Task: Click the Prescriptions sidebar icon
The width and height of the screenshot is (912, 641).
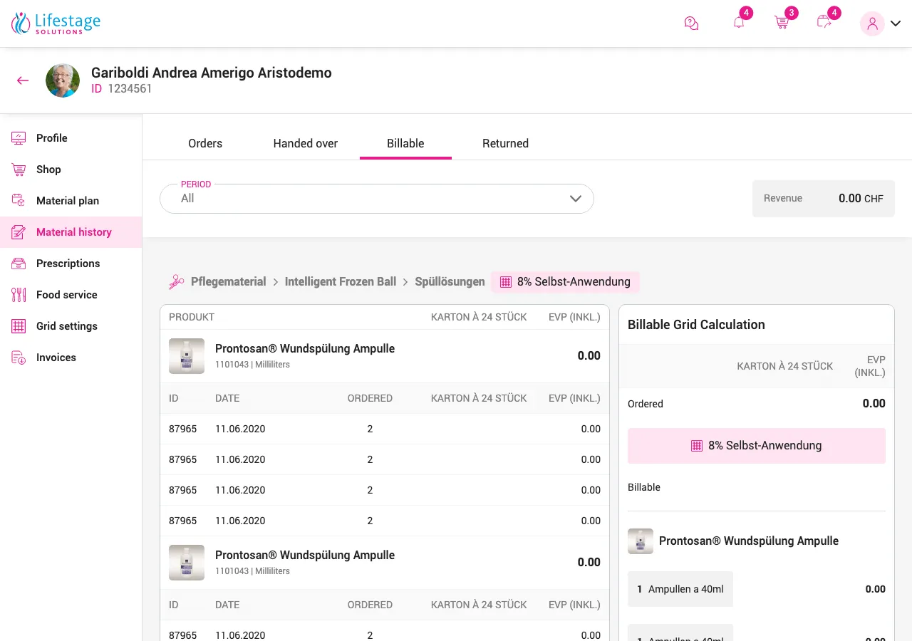Action: (19, 264)
